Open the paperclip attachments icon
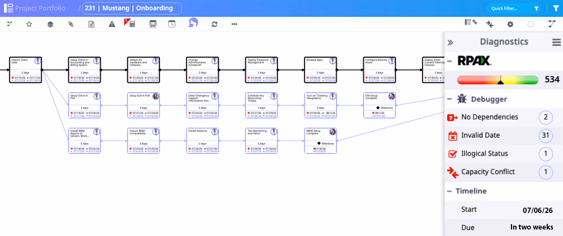The height and width of the screenshot is (236, 563). (x=71, y=24)
